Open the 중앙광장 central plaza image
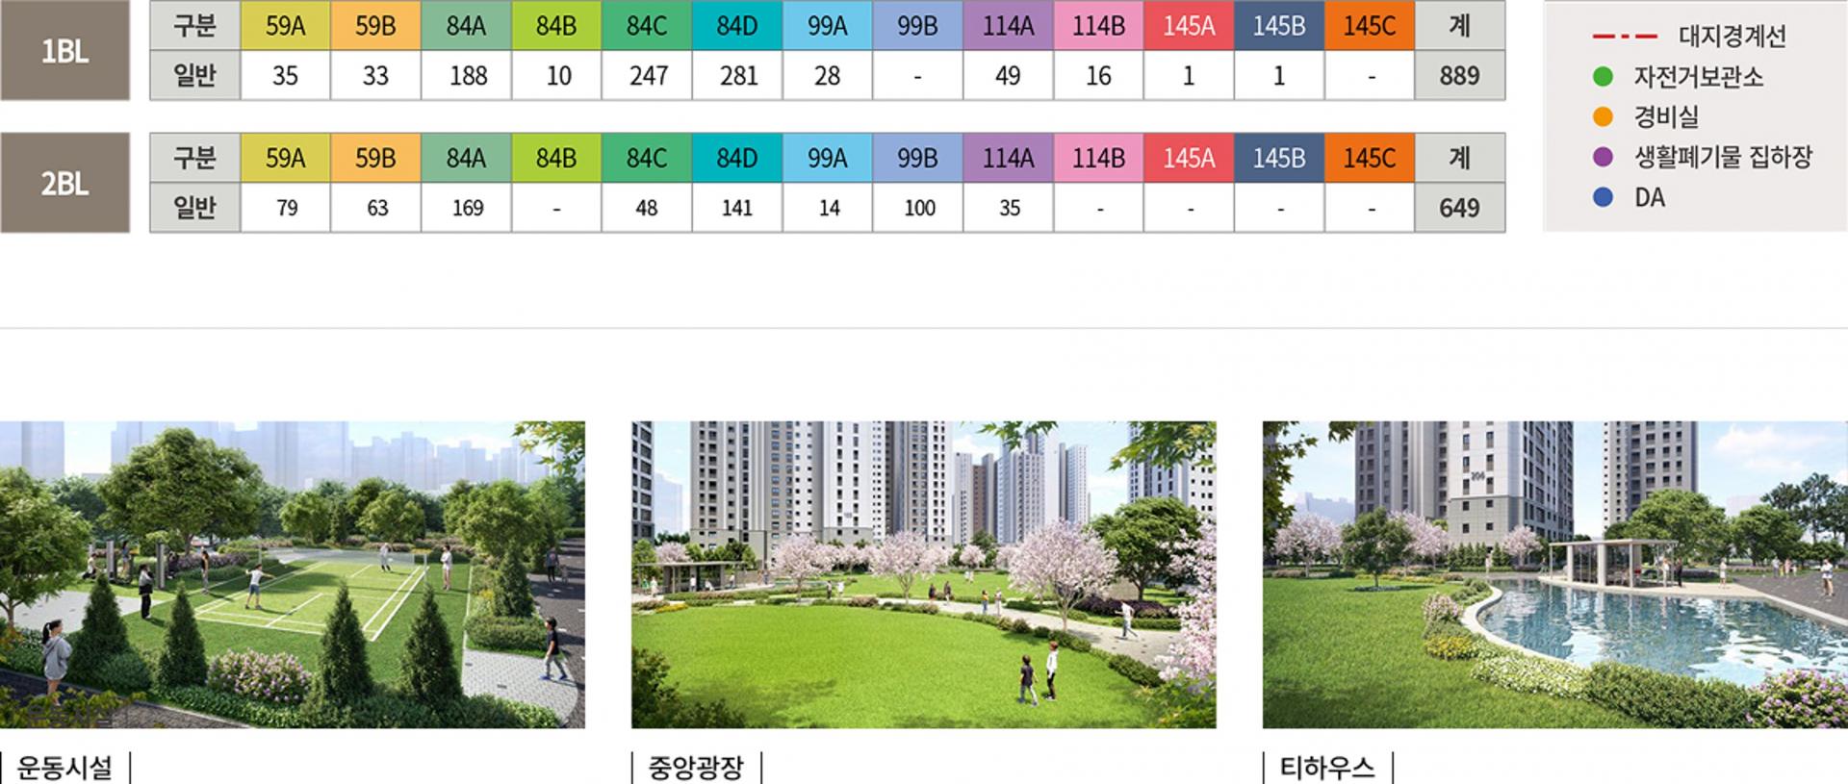 click(923, 574)
